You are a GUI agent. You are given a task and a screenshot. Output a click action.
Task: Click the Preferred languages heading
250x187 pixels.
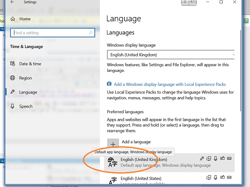coord(125,112)
